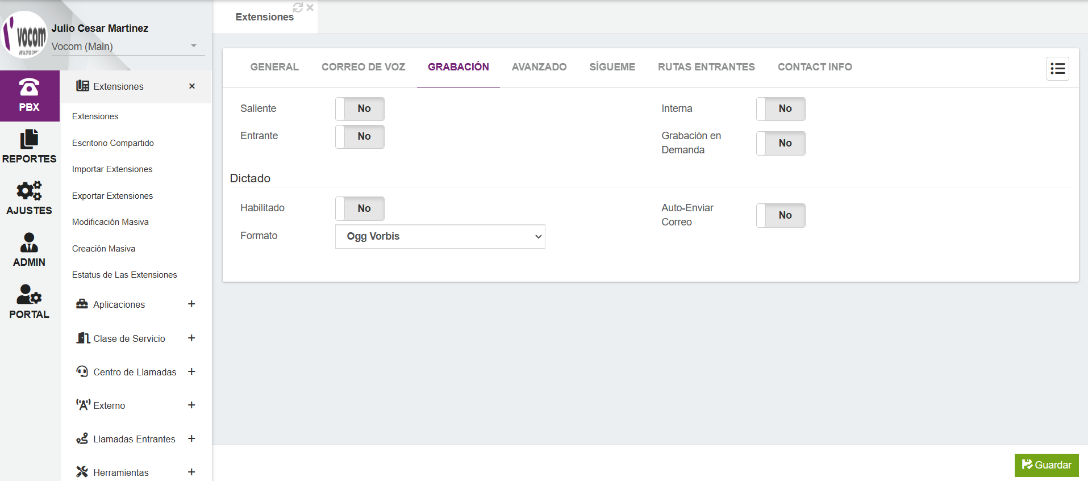Open the PORTAL user-gear icon

(x=29, y=294)
